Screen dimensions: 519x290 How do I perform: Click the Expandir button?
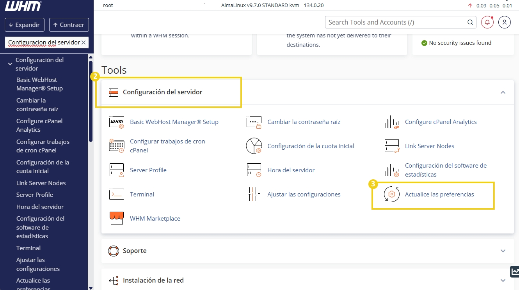25,25
